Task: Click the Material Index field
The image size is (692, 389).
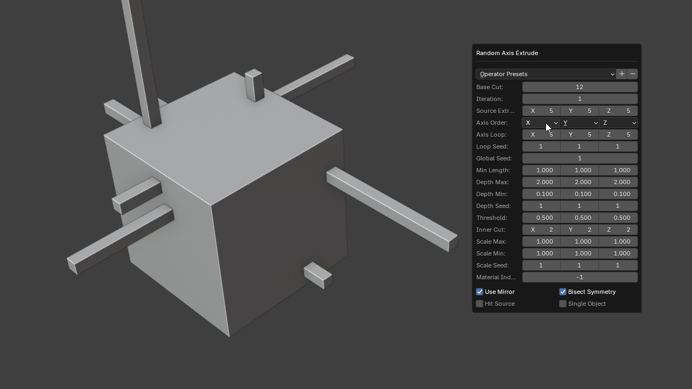Action: click(x=580, y=277)
